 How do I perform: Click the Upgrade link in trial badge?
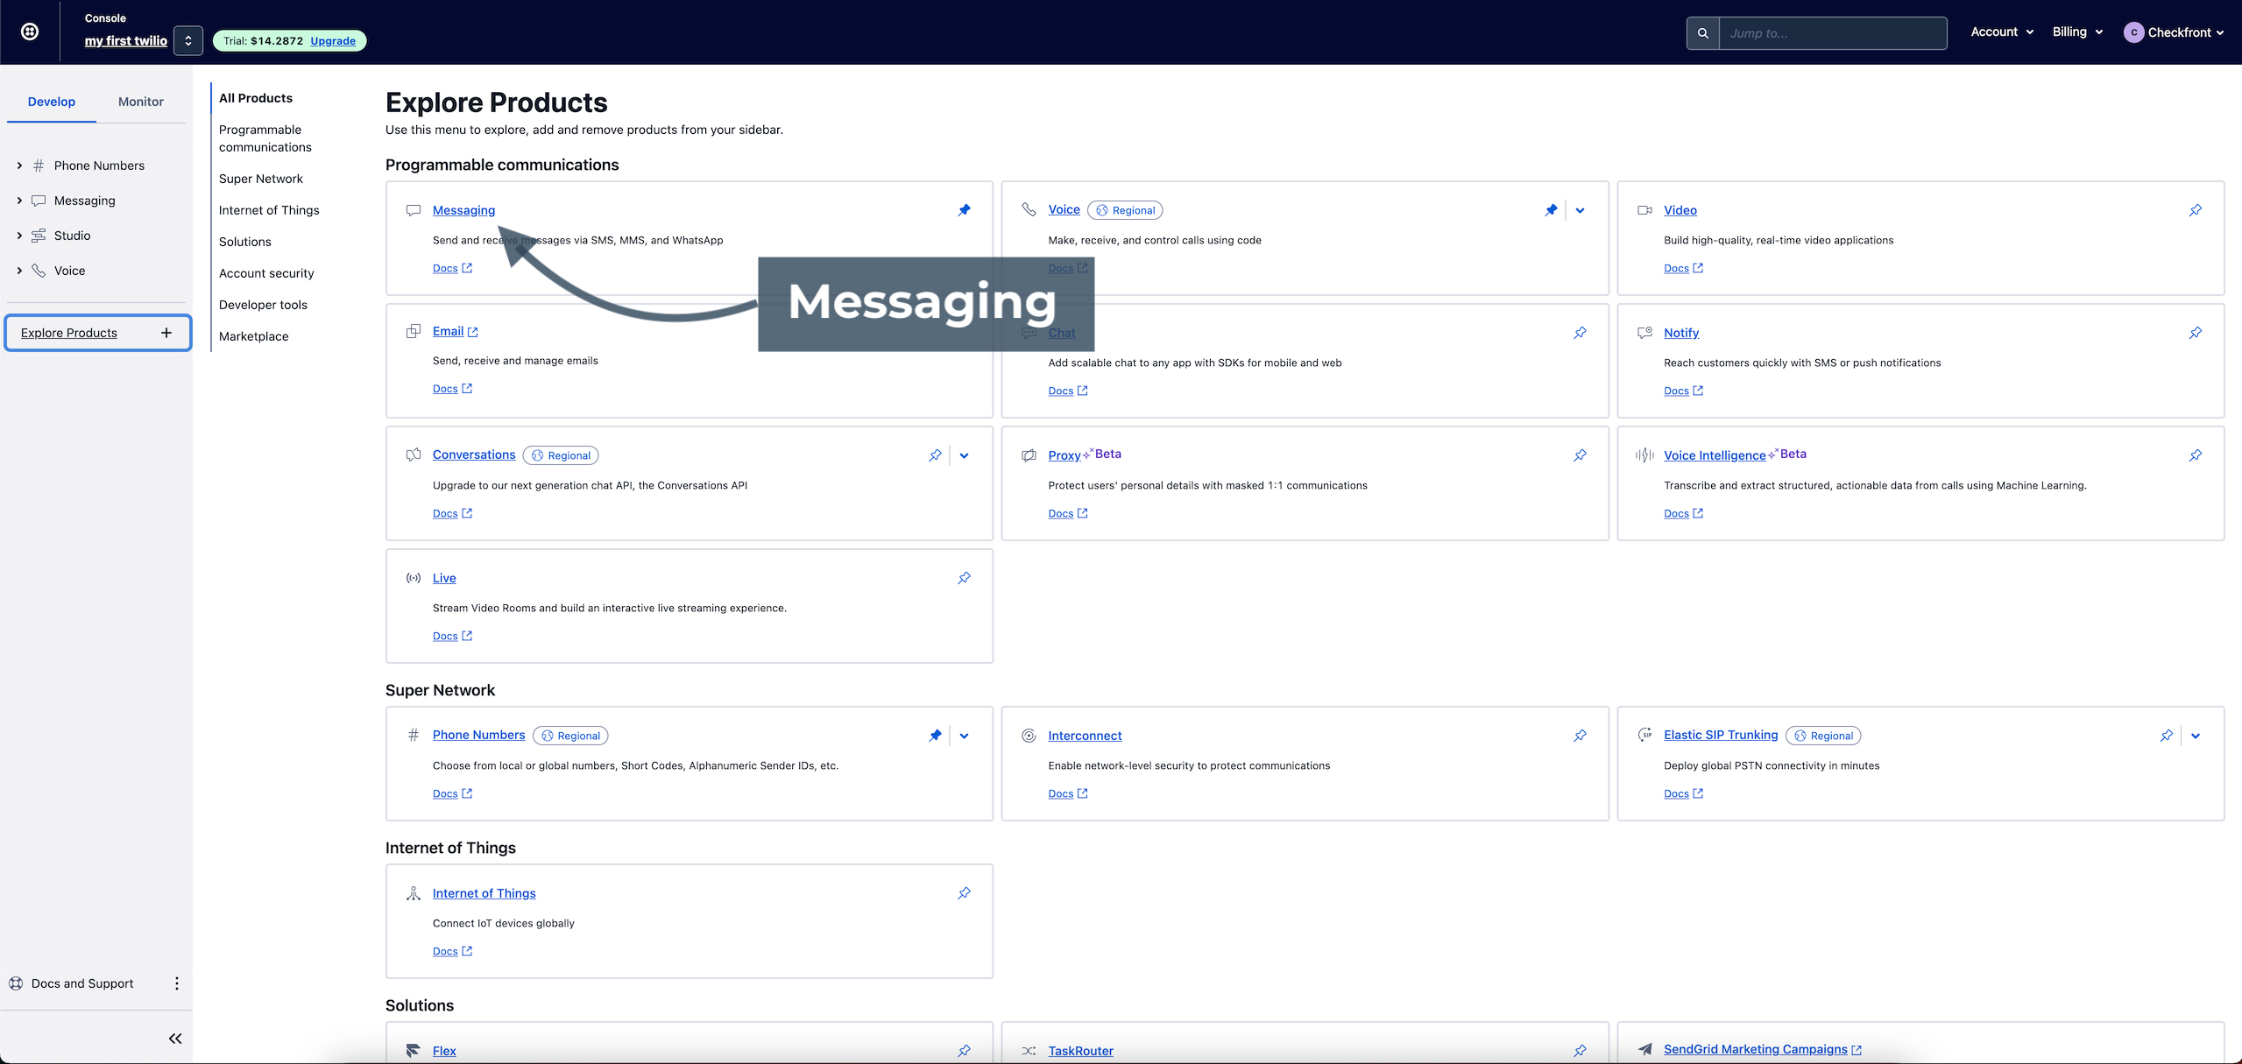pos(333,40)
